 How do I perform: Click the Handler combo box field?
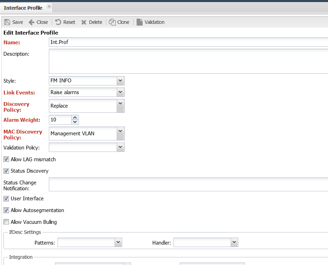click(x=202, y=242)
